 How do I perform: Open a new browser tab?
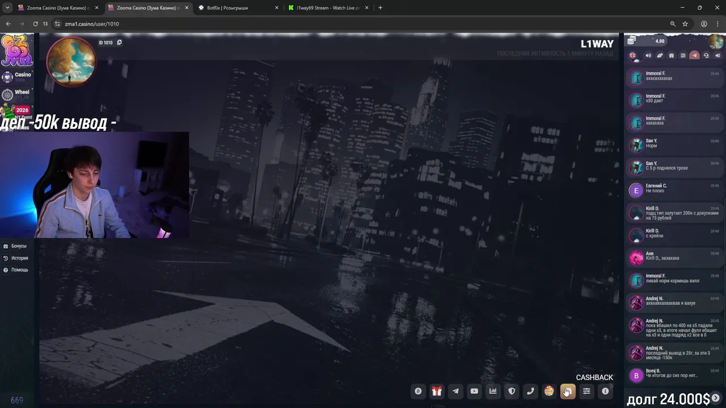point(380,8)
